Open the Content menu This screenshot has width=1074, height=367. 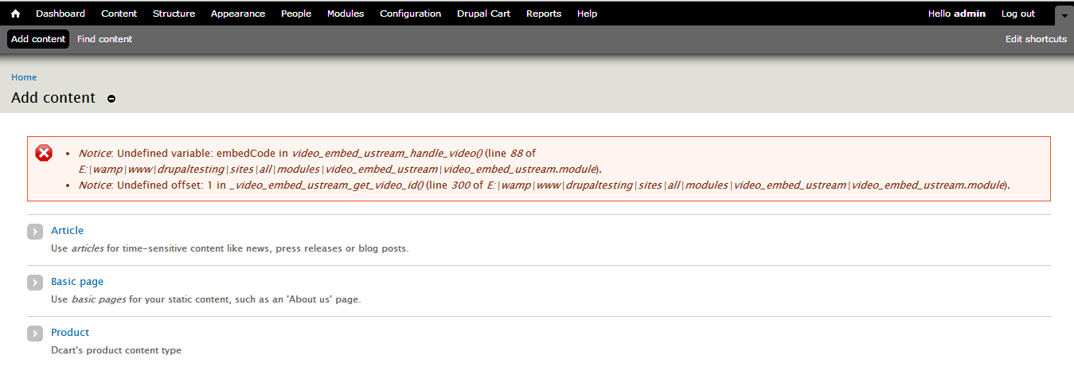119,14
